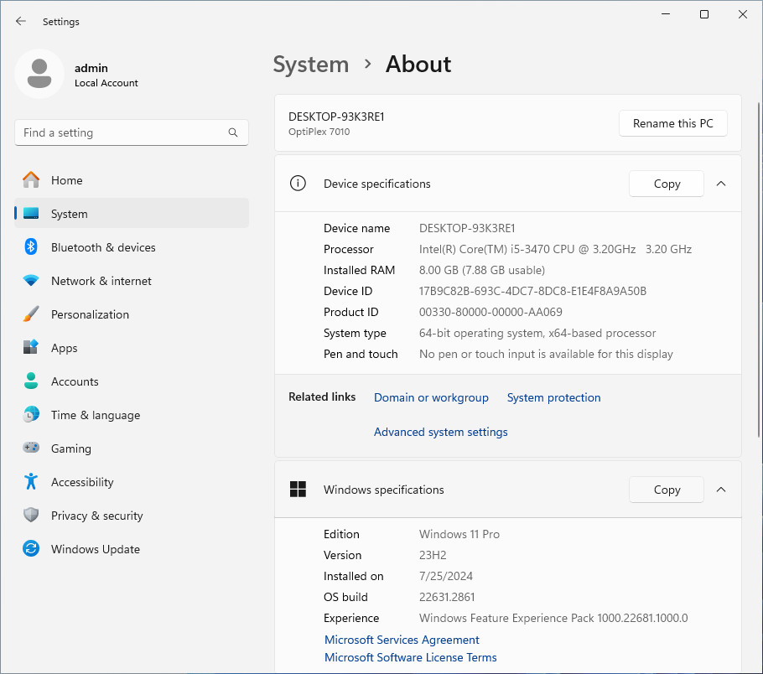Click the back arrow icon
Image resolution: width=763 pixels, height=674 pixels.
pos(20,21)
